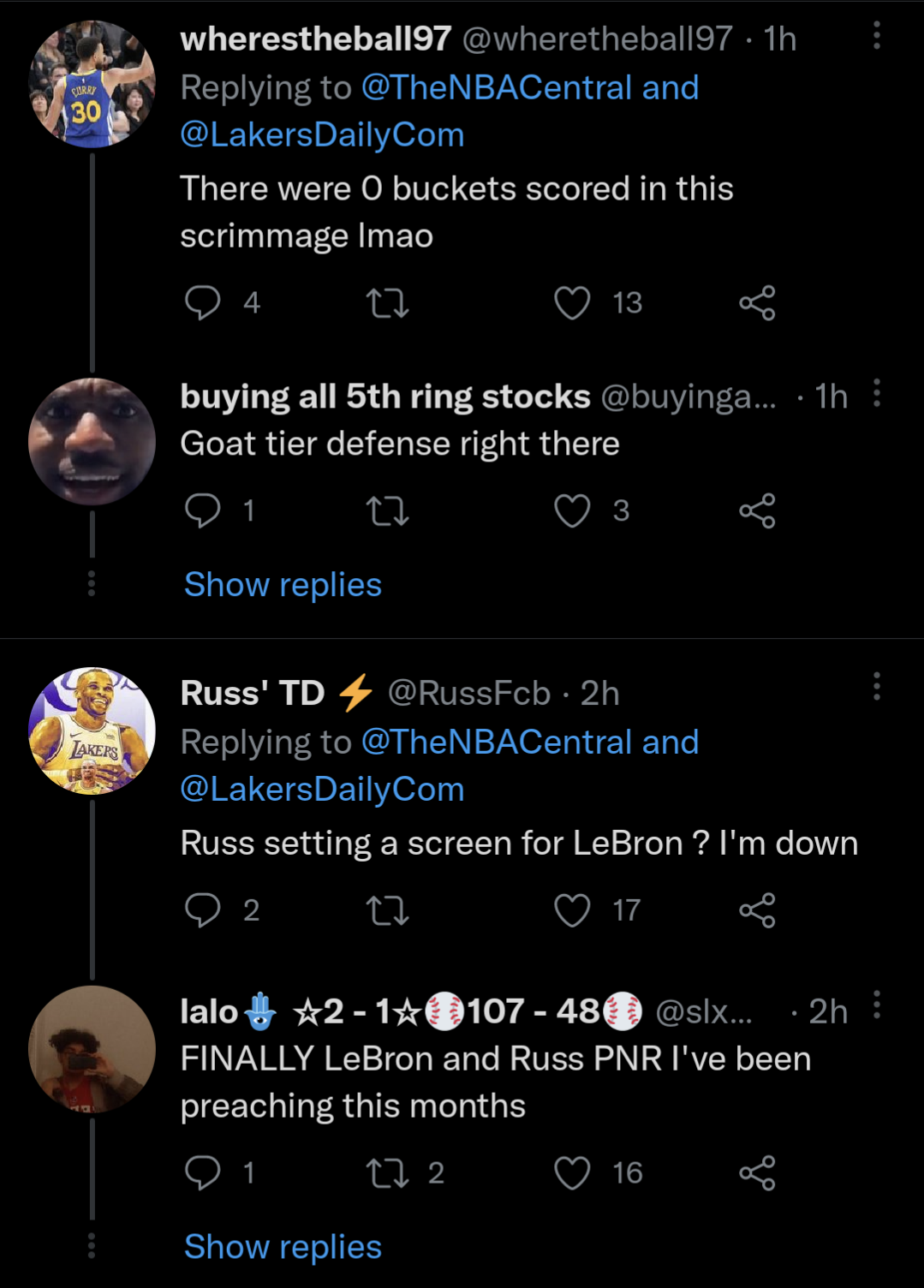Show replies under lalo's PNR tweet
Screen dimensions: 924x1288
click(283, 1248)
